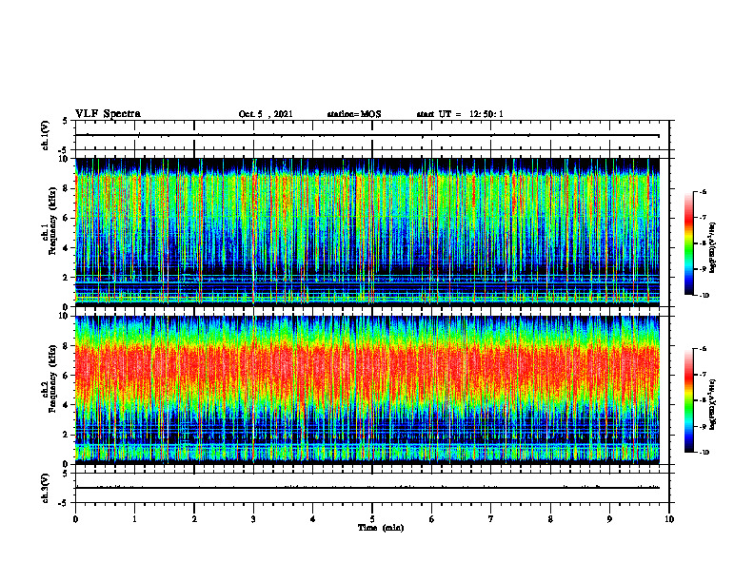The width and height of the screenshot is (754, 582).
Task: Click ch.2 frequency-axis tick label "4"
Action: (x=66, y=405)
